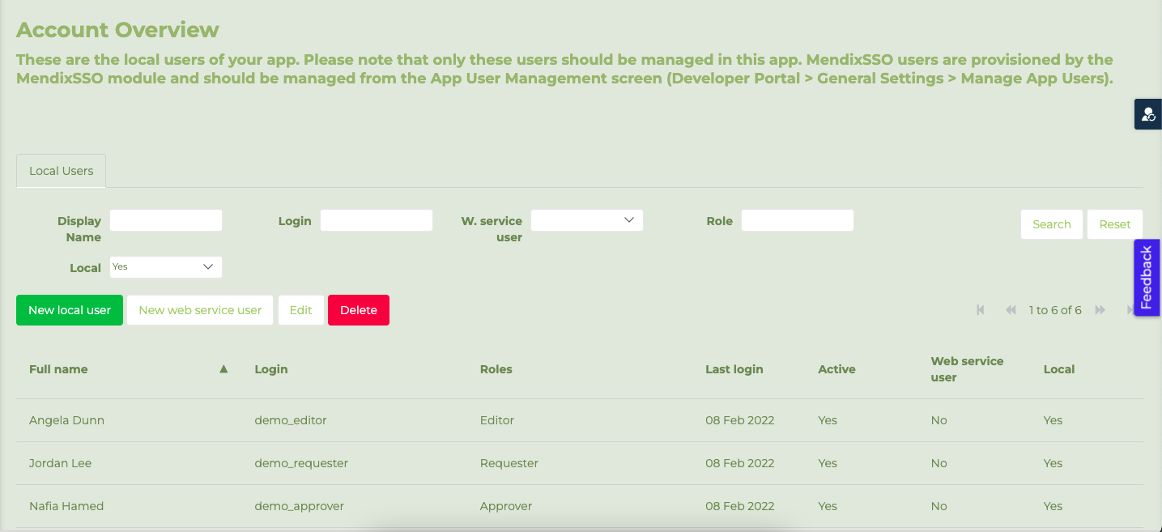Go to the previous page of users
The height and width of the screenshot is (532, 1162).
coord(1011,309)
